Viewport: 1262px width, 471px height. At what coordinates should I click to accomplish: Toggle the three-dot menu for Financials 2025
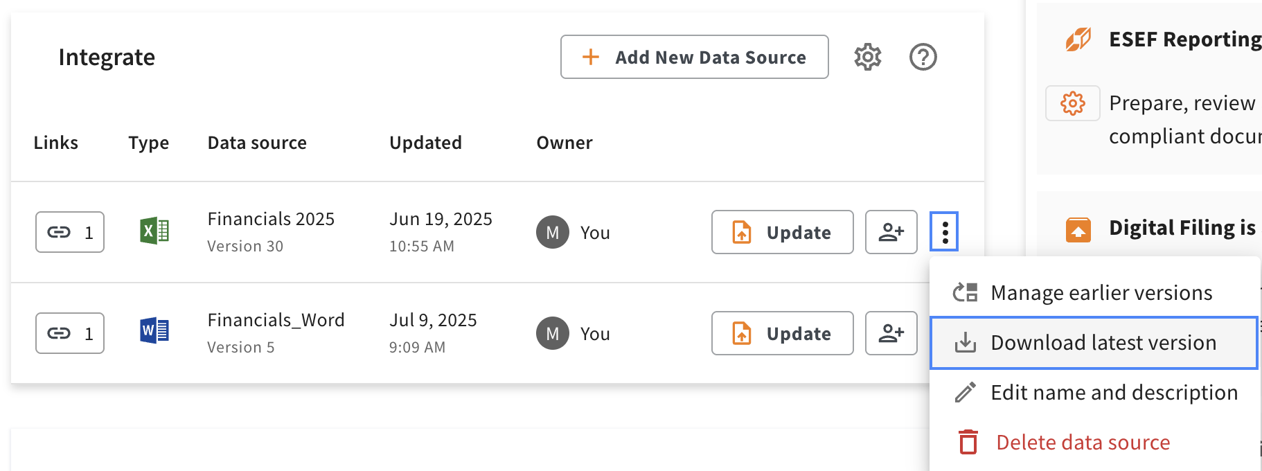[x=944, y=231]
